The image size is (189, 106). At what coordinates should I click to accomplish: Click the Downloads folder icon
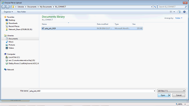click(x=7, y=23)
